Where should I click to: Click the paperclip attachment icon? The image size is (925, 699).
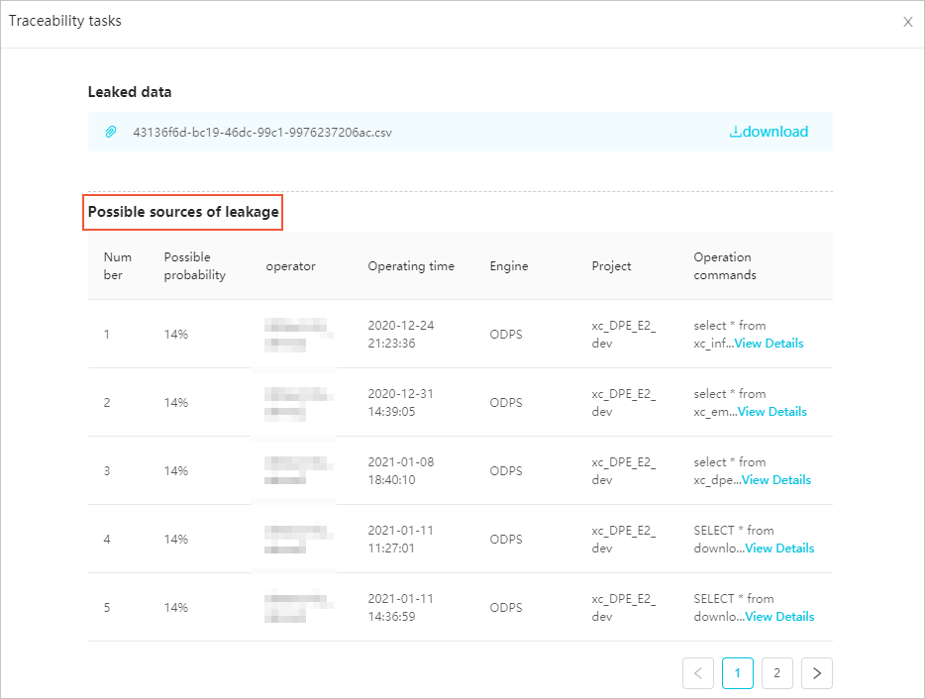[110, 132]
